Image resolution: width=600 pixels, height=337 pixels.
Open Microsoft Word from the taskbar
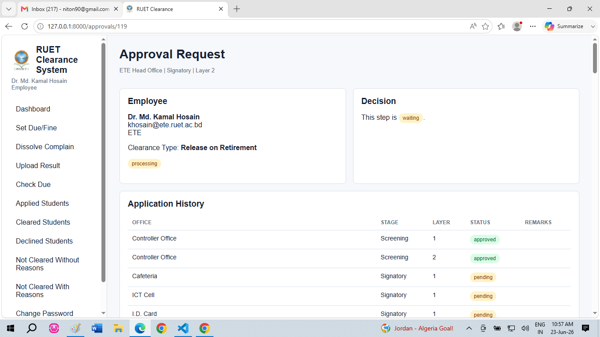pos(97,328)
